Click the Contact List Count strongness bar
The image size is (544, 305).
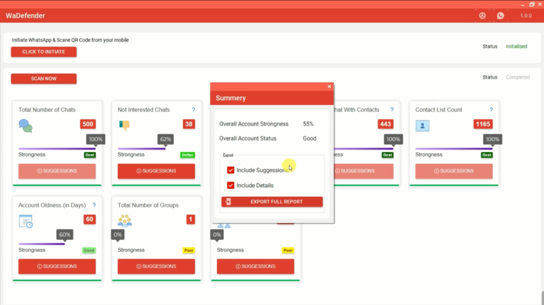pyautogui.click(x=454, y=149)
